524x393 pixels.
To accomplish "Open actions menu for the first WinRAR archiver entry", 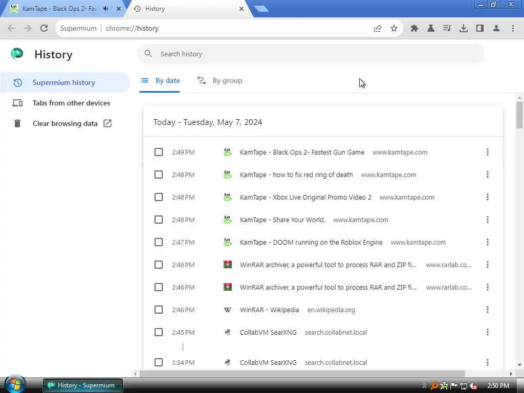I will (x=488, y=265).
